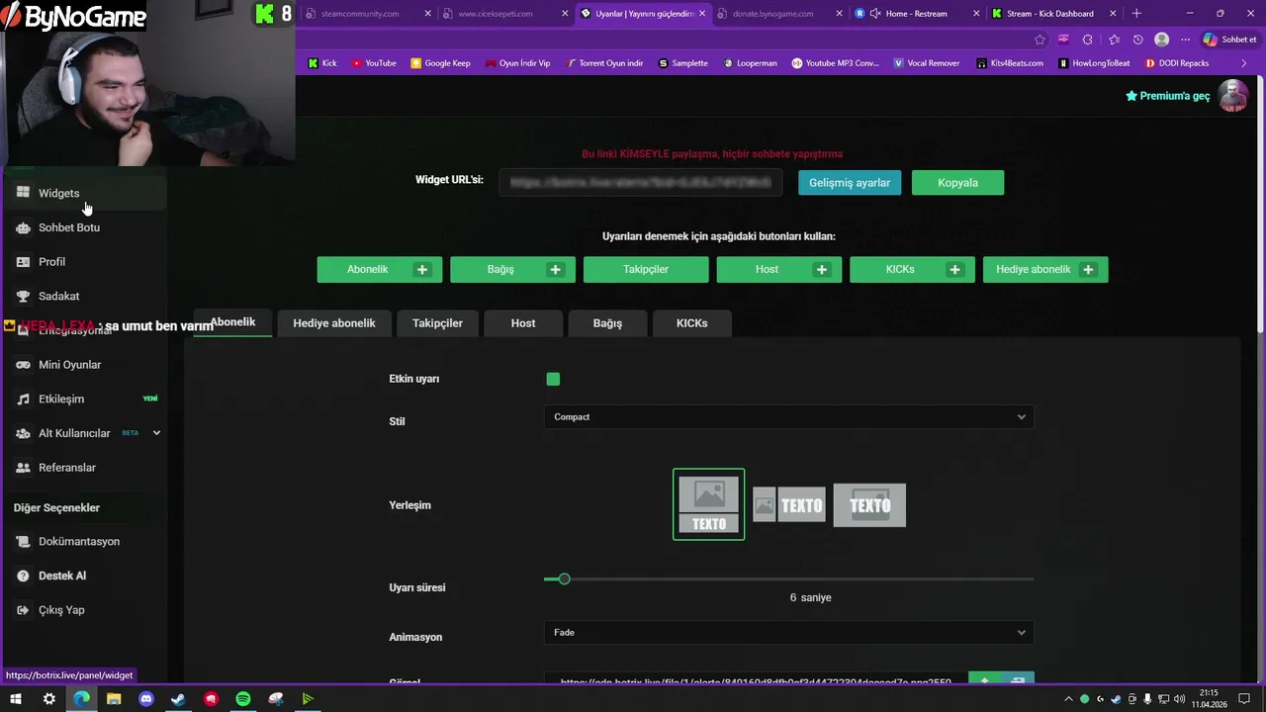
Task: Open a new browser tab
Action: (1136, 14)
